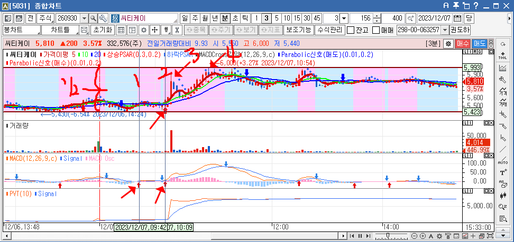The width and height of the screenshot is (514, 242).
Task: Toggle the left panel icon in top toolbar
Action: tap(8, 18)
